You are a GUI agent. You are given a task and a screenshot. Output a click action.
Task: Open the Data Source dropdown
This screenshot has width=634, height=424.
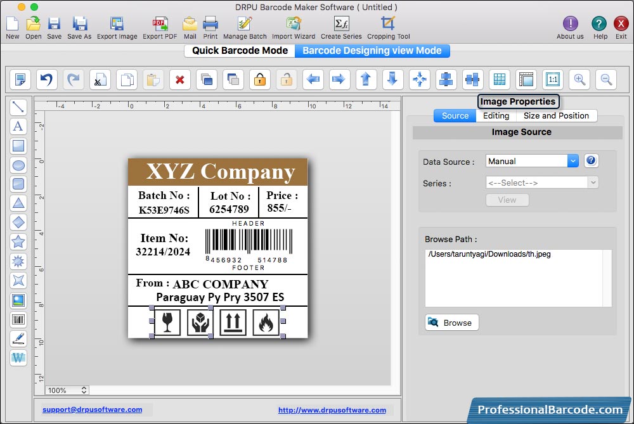(x=532, y=161)
